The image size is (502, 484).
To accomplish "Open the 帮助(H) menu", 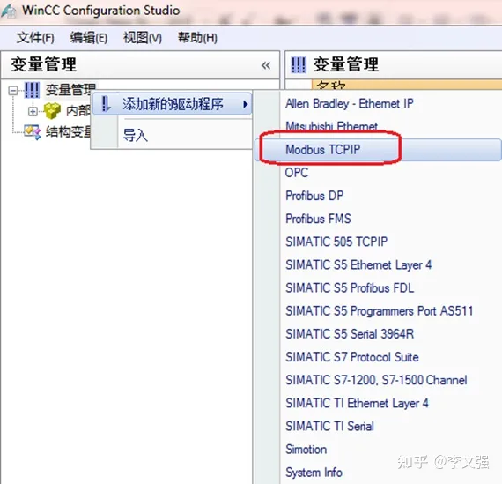I will pyautogui.click(x=197, y=38).
